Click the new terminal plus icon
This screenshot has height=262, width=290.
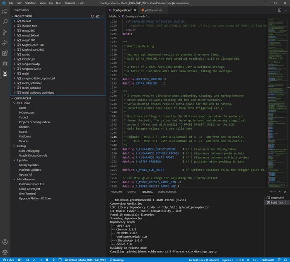click(x=271, y=192)
